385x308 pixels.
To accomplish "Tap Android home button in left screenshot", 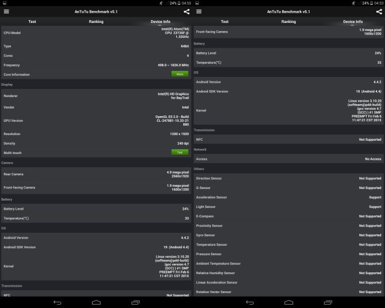I will pyautogui.click(x=97, y=302).
